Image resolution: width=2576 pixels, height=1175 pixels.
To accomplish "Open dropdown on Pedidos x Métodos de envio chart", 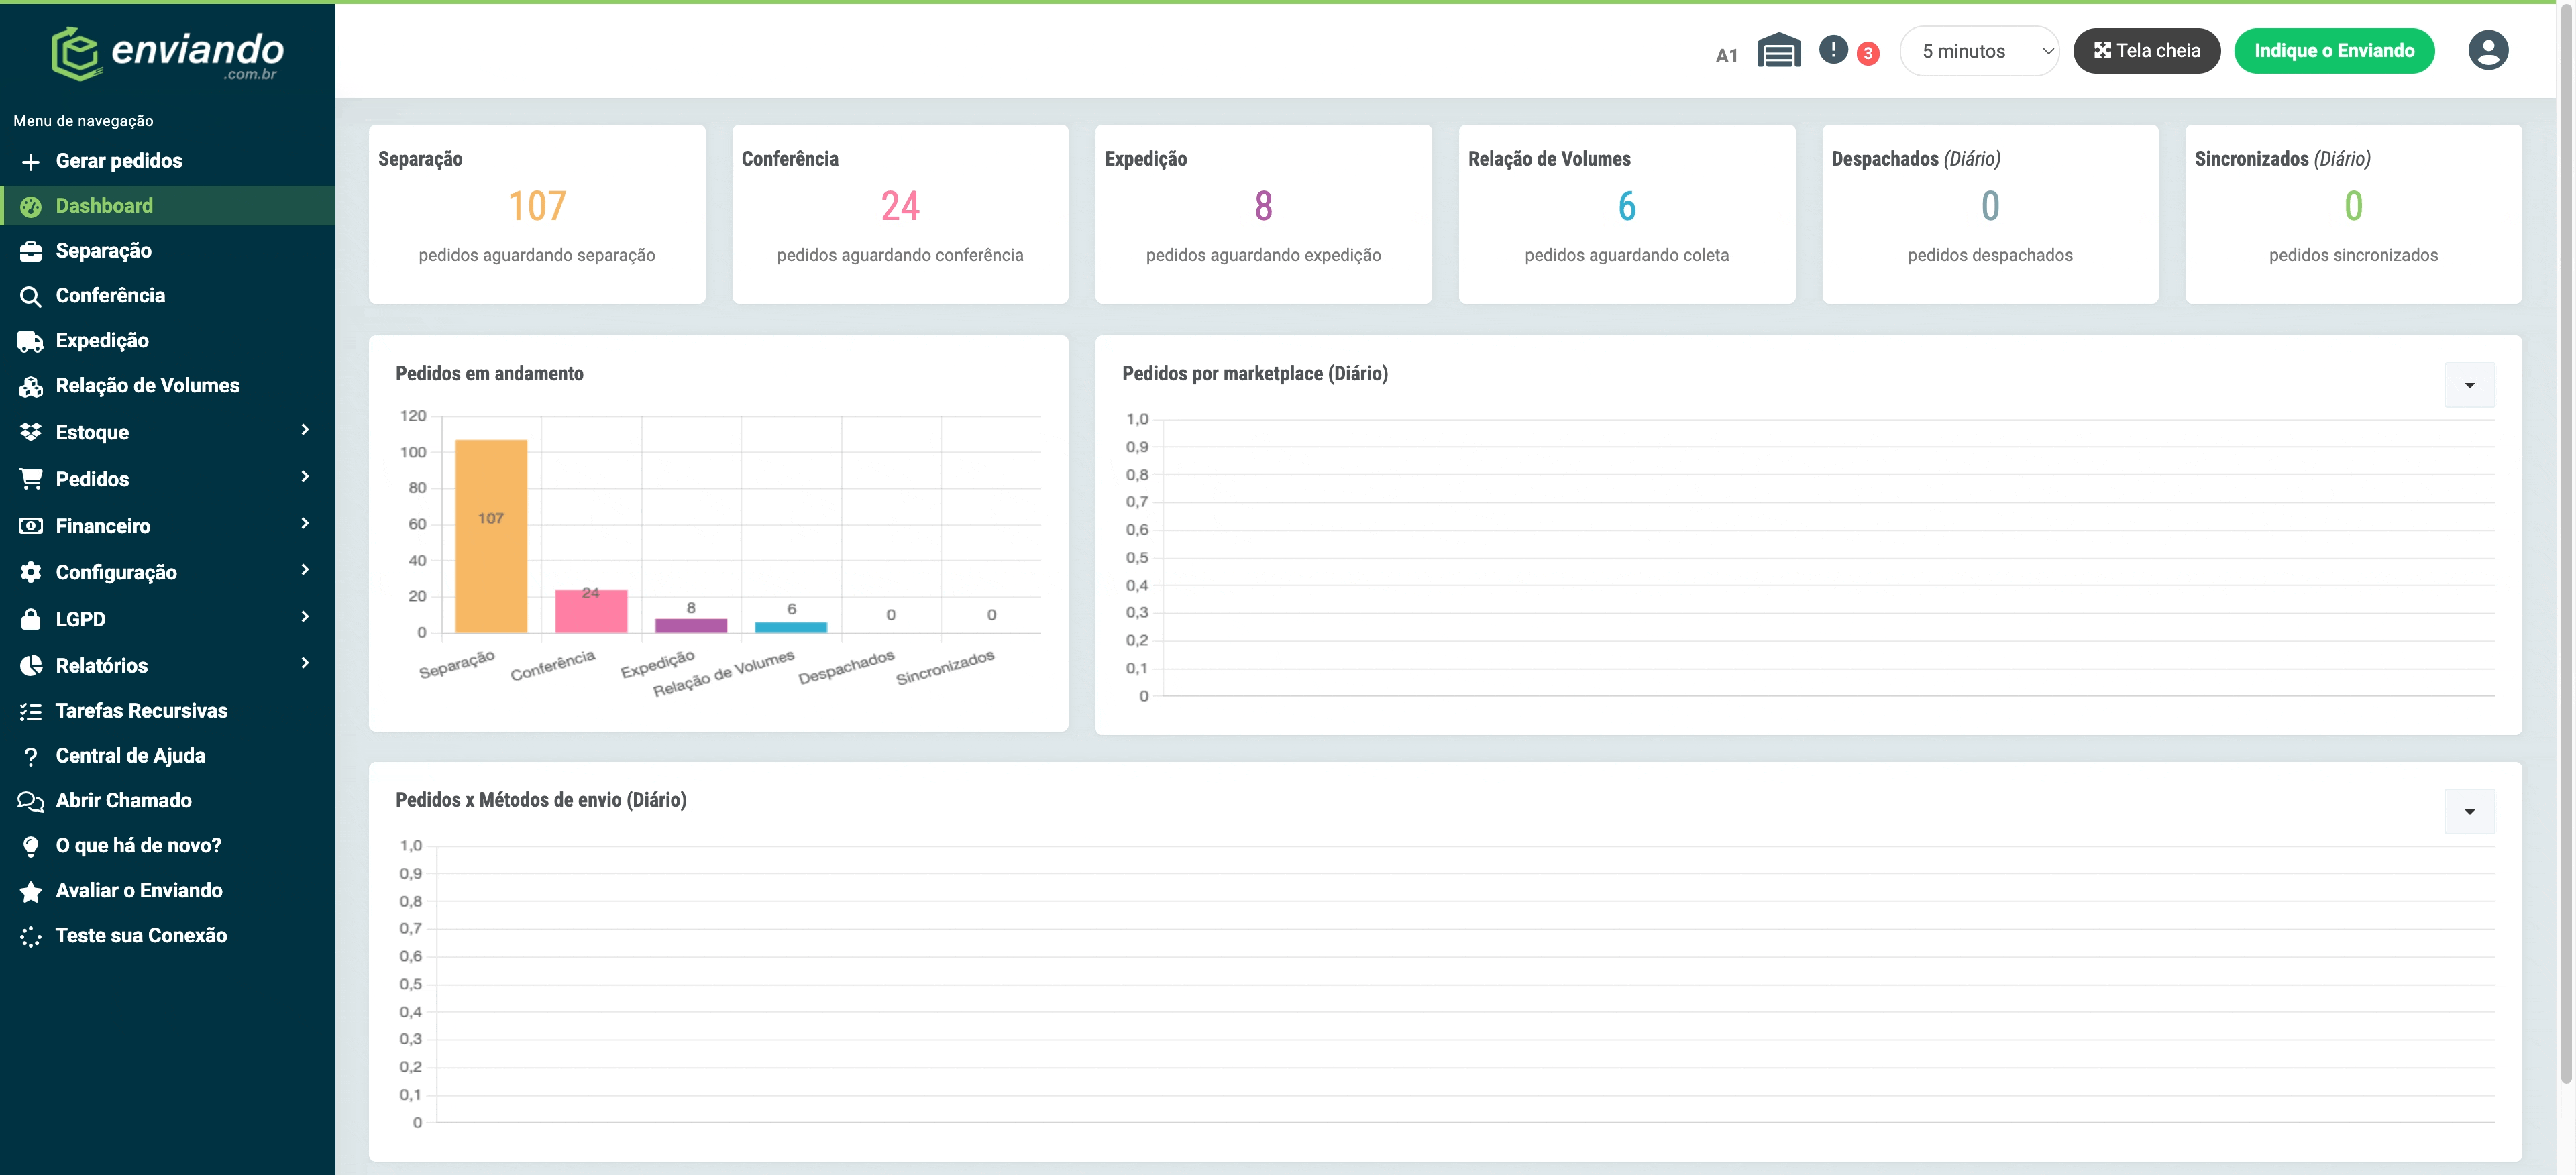I will pyautogui.click(x=2469, y=811).
